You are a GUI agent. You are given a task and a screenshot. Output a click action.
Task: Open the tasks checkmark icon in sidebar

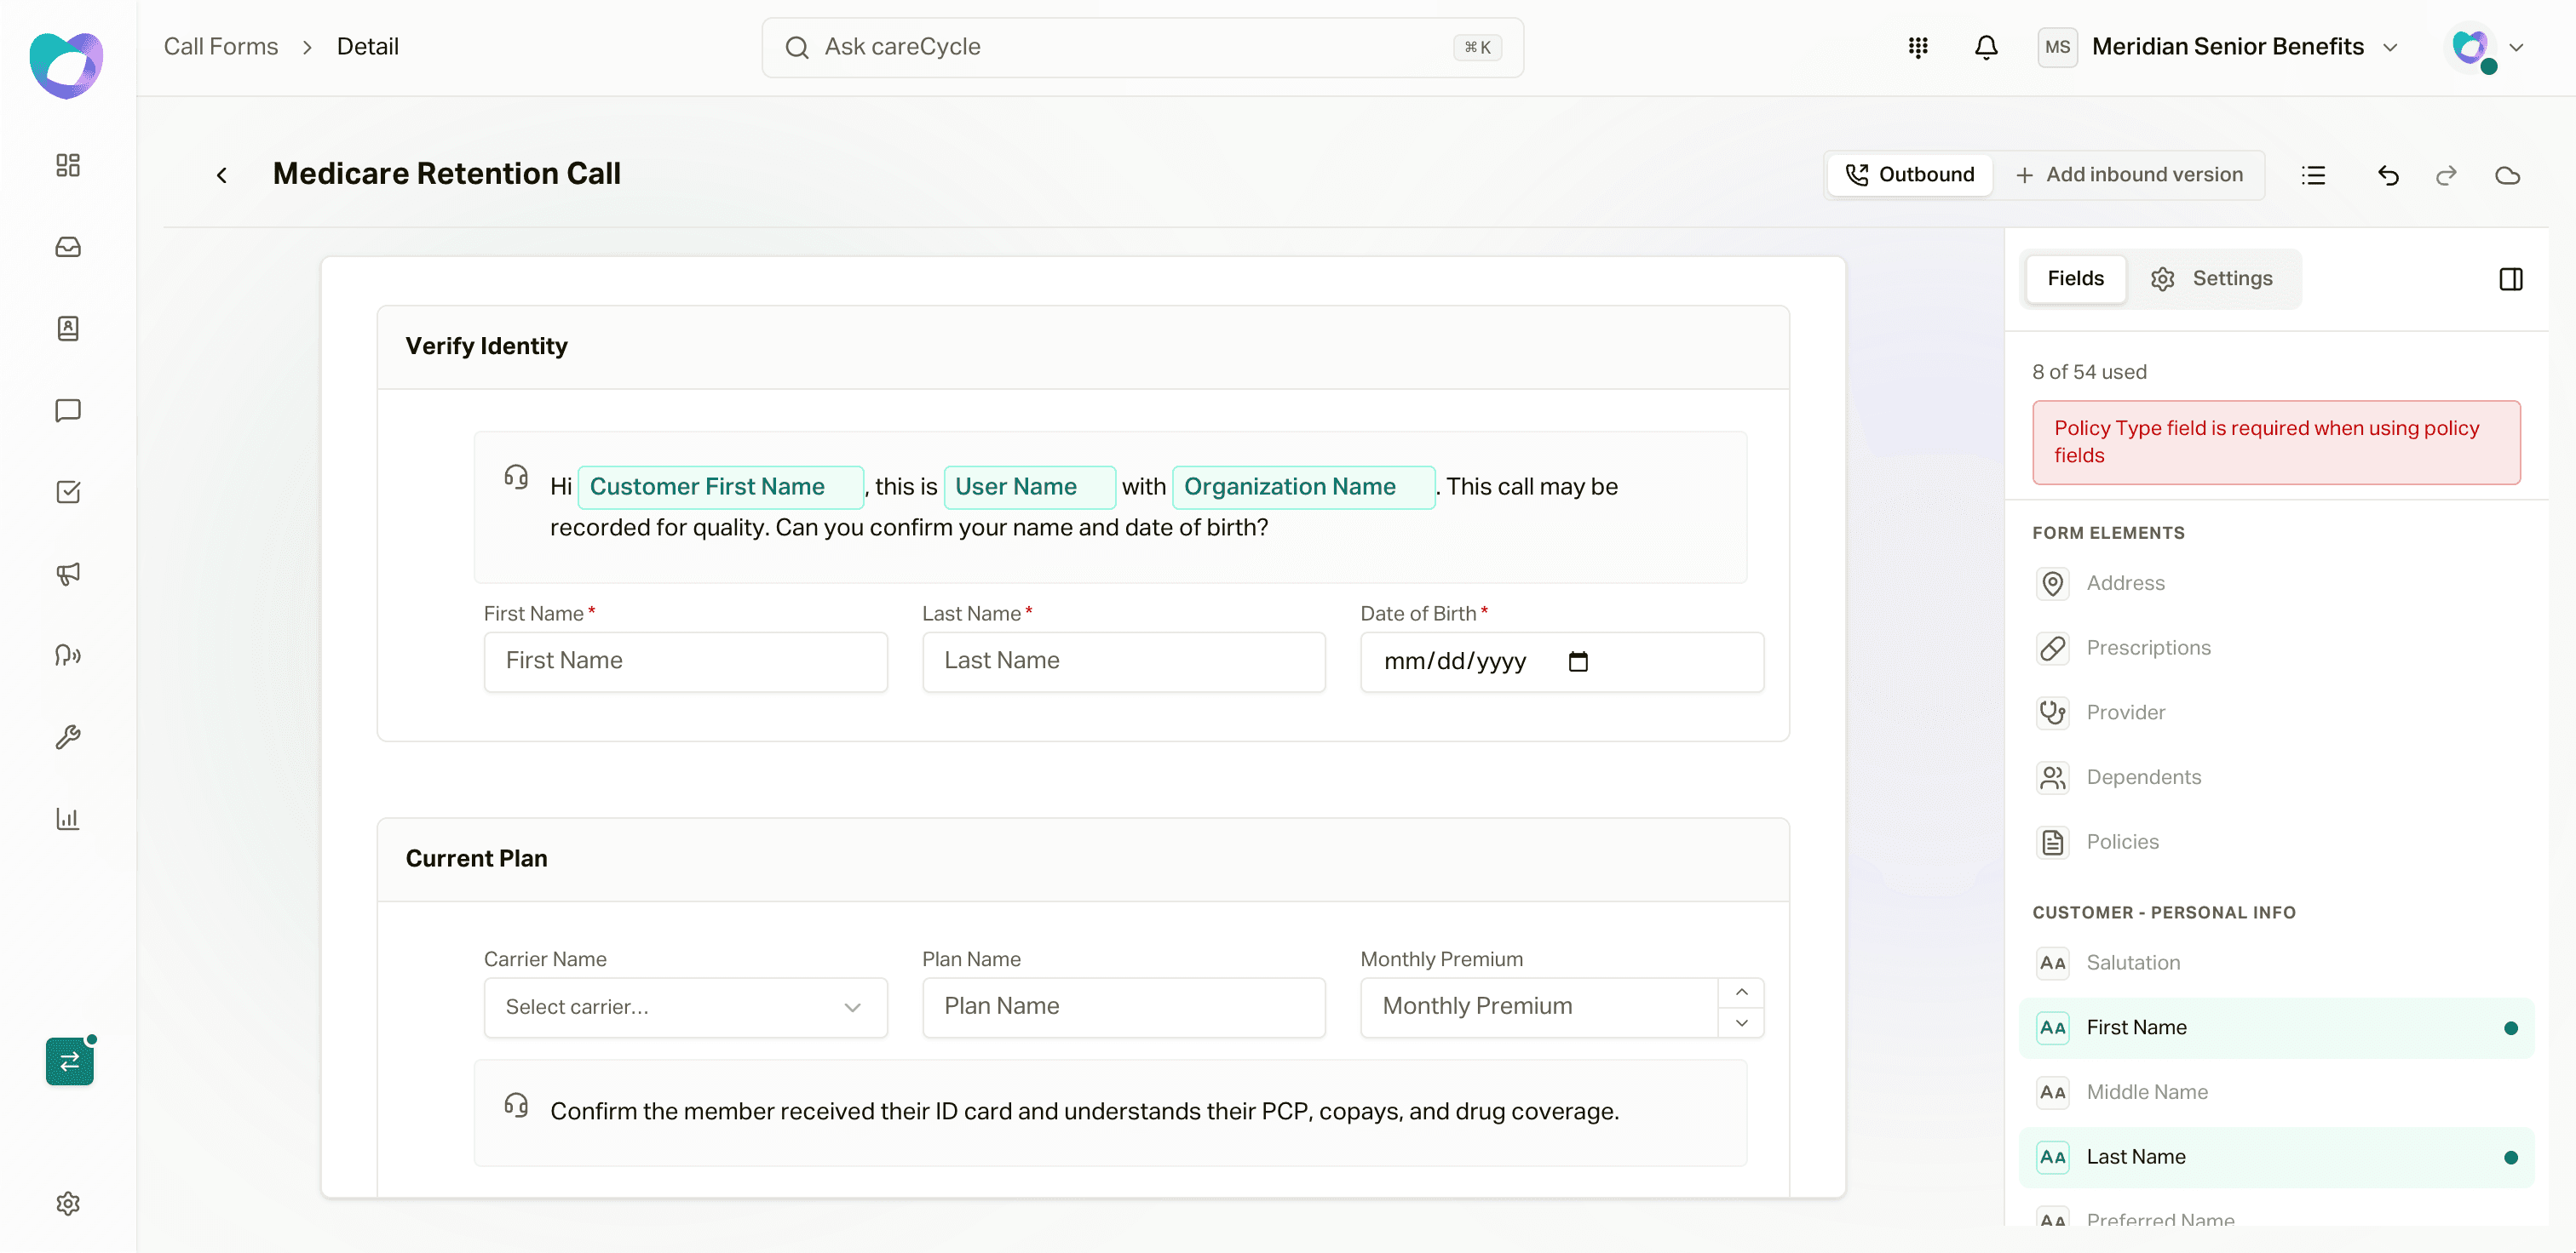68,492
